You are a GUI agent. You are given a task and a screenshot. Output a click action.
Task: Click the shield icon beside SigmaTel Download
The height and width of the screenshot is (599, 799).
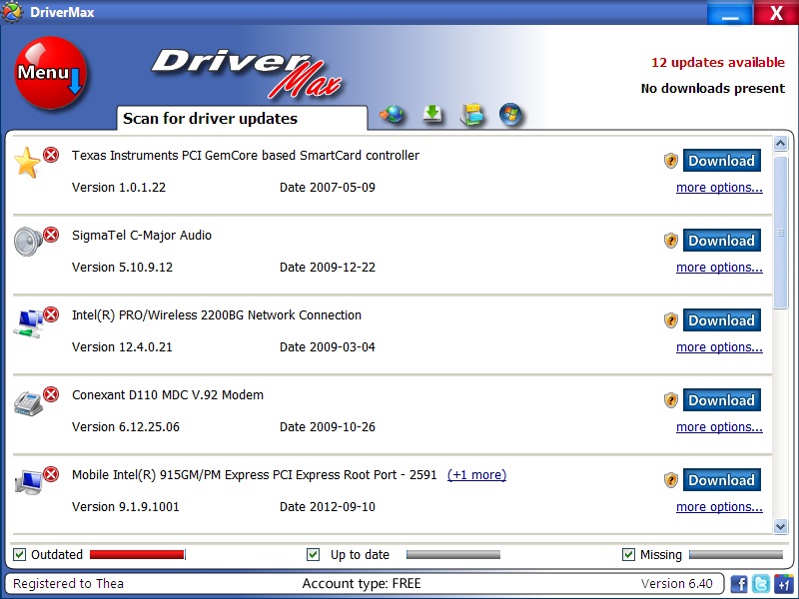(x=671, y=241)
